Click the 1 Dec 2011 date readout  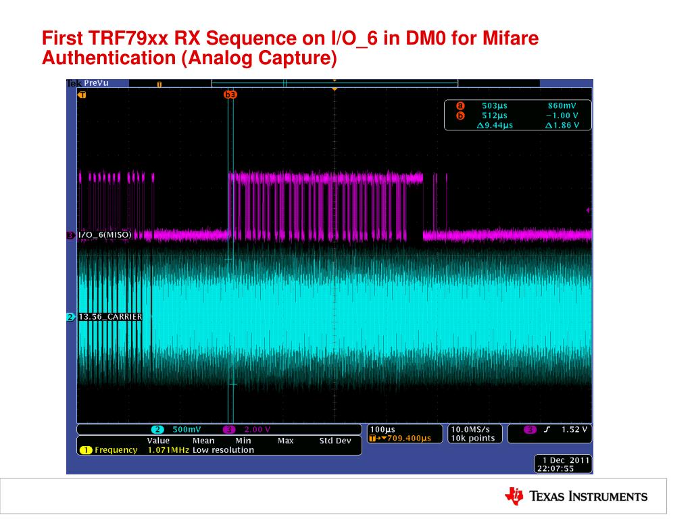(566, 460)
